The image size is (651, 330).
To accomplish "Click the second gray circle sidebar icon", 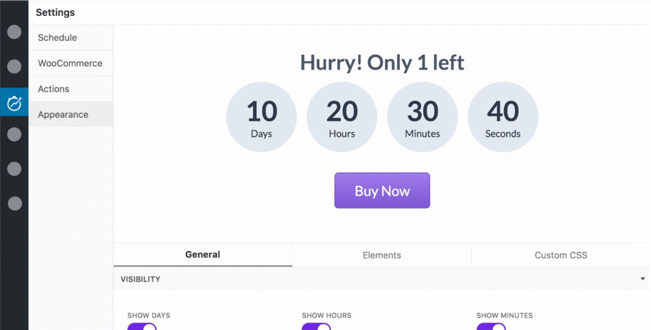I will pyautogui.click(x=14, y=66).
